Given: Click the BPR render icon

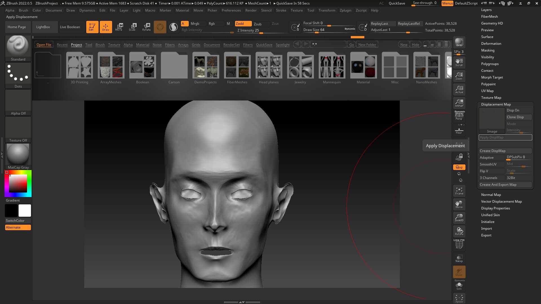Looking at the screenshot, I should (459, 42).
